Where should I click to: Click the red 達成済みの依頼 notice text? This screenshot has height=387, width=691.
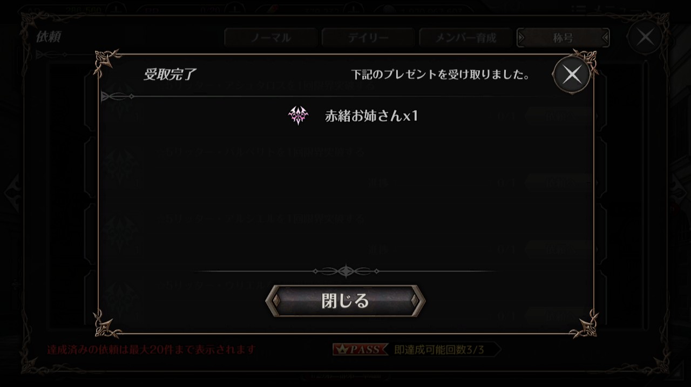[x=151, y=349]
